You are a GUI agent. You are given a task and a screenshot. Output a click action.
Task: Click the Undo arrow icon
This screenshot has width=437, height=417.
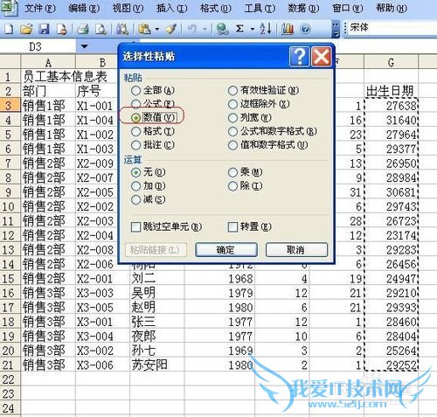(192, 29)
